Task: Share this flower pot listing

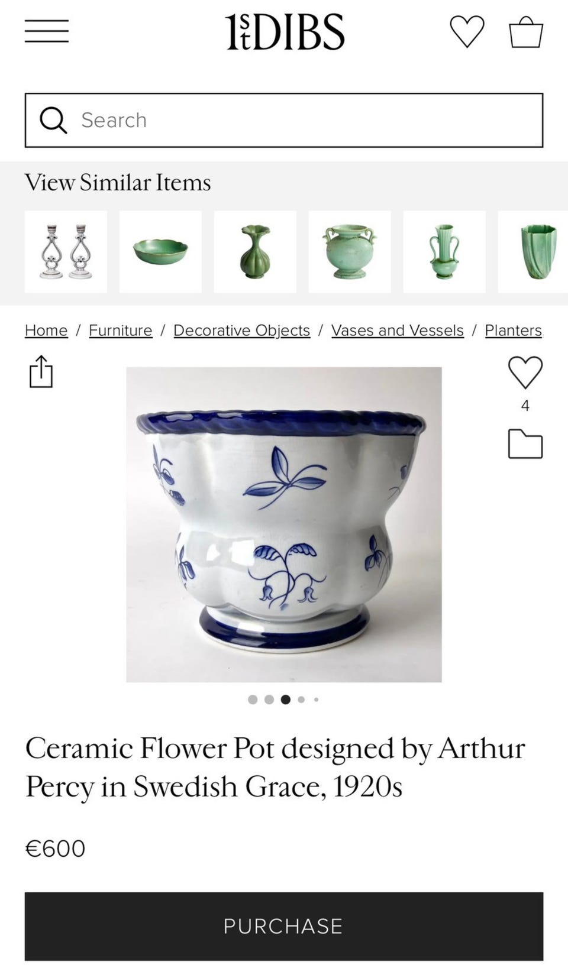Action: [41, 371]
